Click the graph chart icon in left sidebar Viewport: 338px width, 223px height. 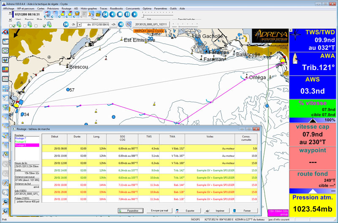(x=5, y=79)
